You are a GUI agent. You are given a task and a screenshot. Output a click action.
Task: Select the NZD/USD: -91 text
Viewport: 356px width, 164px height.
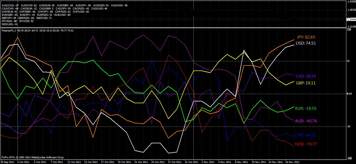pos(10,24)
